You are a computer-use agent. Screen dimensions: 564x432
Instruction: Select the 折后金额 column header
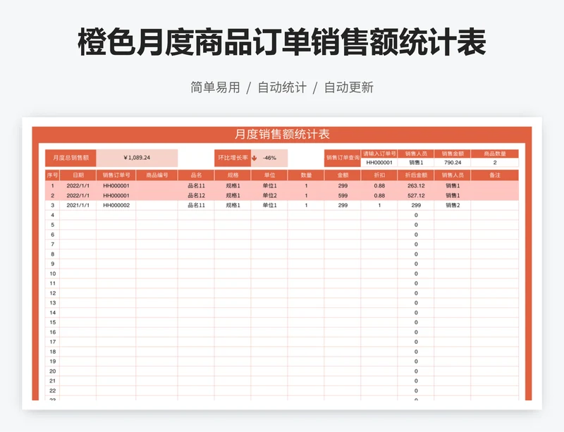pos(416,175)
